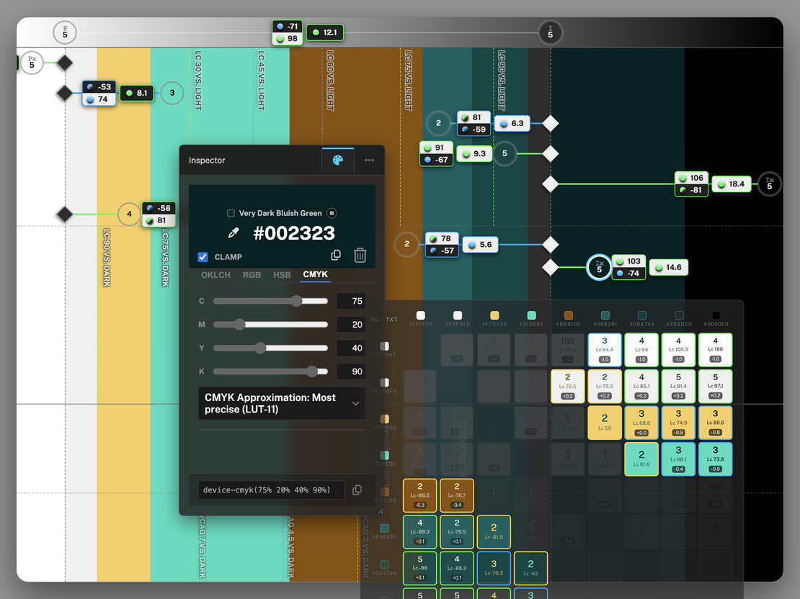Click the 12.1 contrast badge on the gradient bar
800x599 pixels.
(325, 32)
